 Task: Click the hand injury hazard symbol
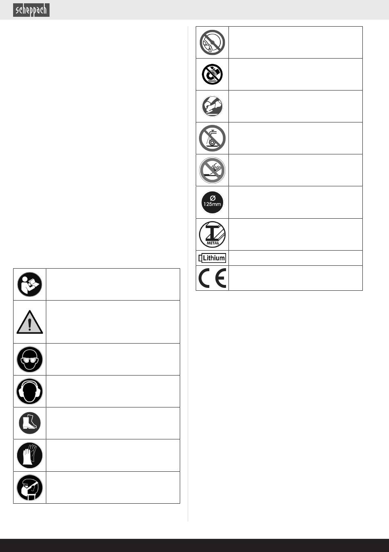tap(213, 106)
